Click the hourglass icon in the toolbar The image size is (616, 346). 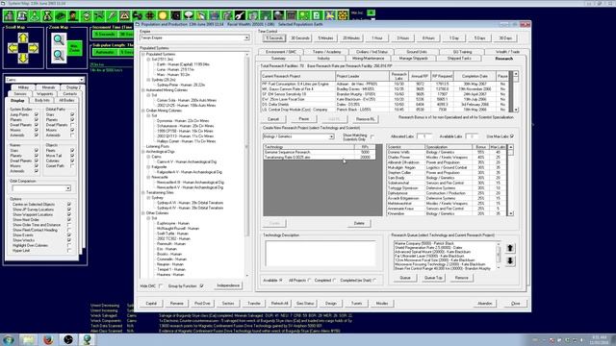tap(47, 15)
